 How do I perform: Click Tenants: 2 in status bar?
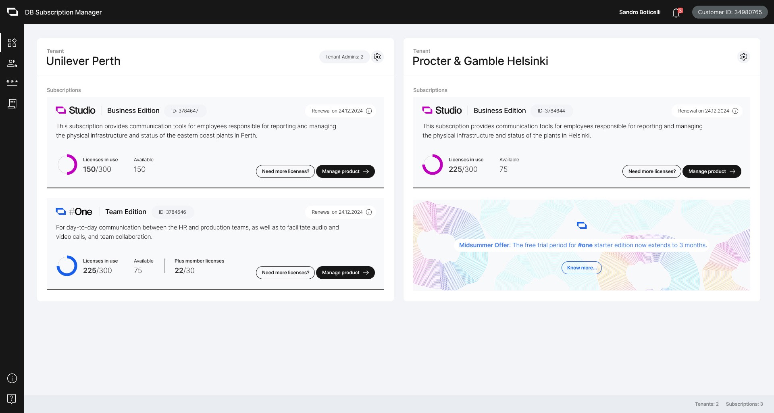coord(707,404)
